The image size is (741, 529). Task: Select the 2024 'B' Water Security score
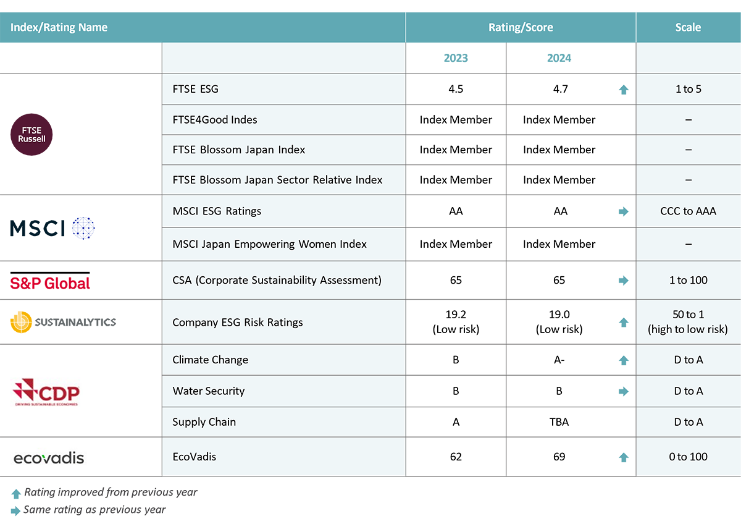coord(559,391)
